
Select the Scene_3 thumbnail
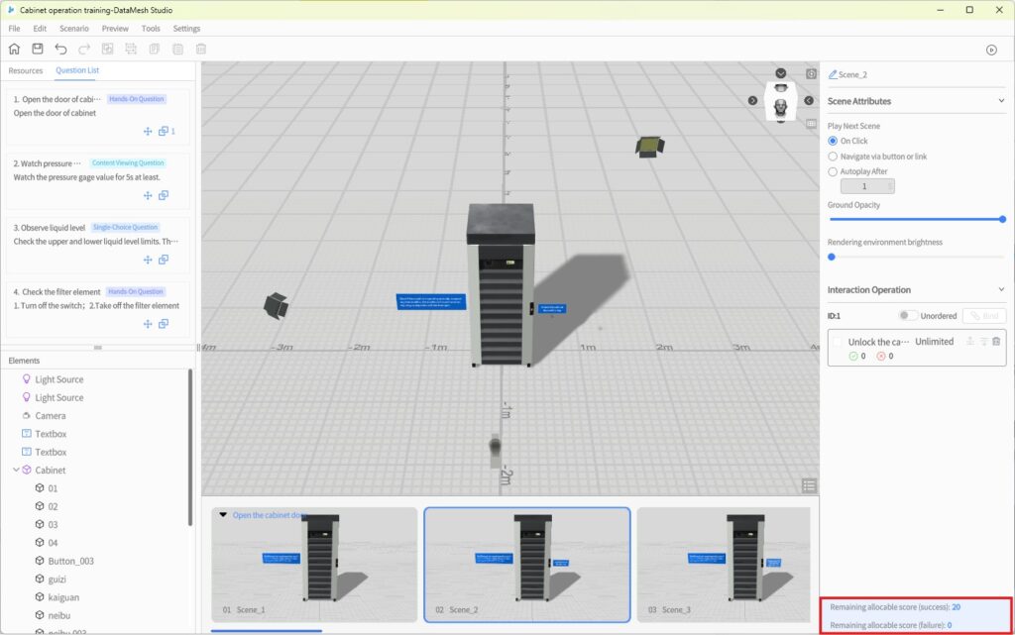(723, 564)
